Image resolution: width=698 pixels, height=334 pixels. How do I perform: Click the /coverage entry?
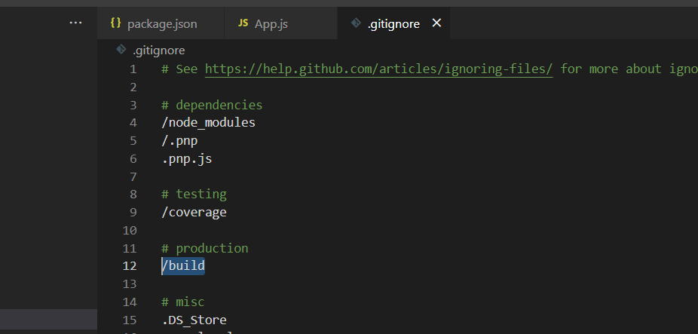194,212
